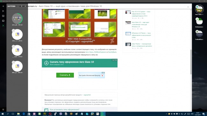The image size is (207, 116).
Task: Minimize the page with the dash button
Action: click(188, 7)
